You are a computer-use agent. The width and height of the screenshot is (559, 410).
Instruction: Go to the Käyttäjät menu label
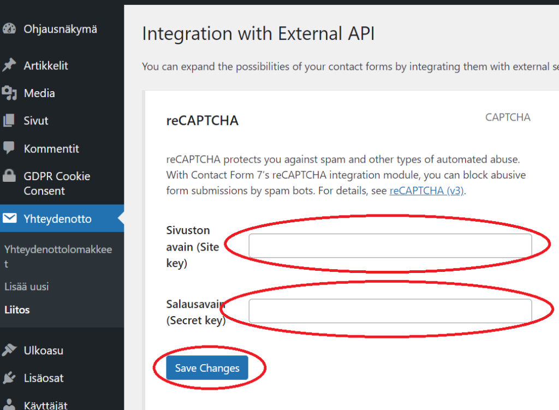[46, 406]
